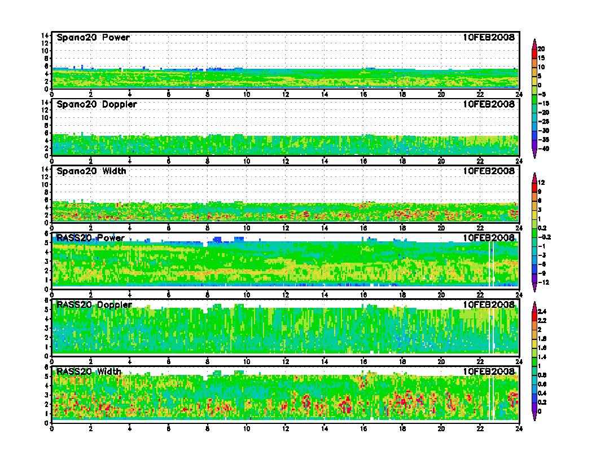Viewport: 596px width, 460px height.
Task: Select green swatch between -5 and -15 labels
Action: tap(534, 99)
